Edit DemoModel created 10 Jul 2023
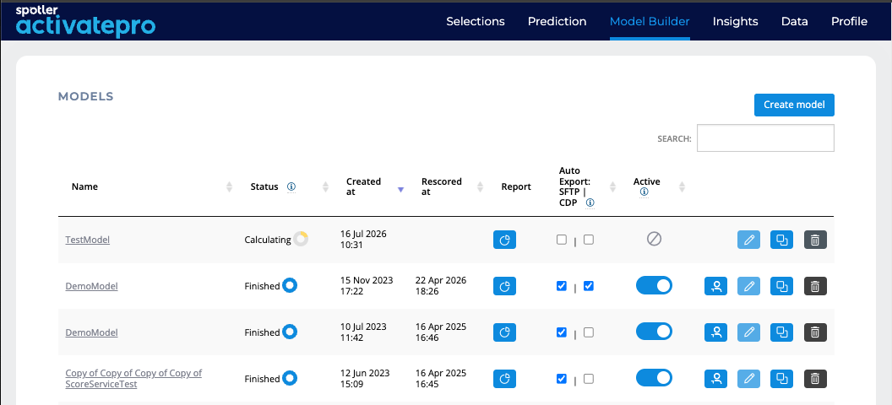Image resolution: width=892 pixels, height=405 pixels. tap(748, 332)
